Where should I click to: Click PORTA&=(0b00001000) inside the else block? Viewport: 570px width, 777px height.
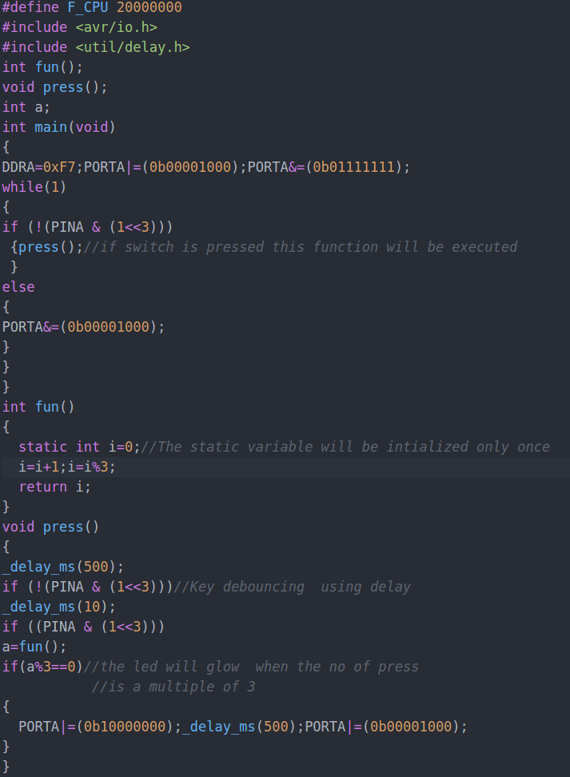(x=83, y=327)
